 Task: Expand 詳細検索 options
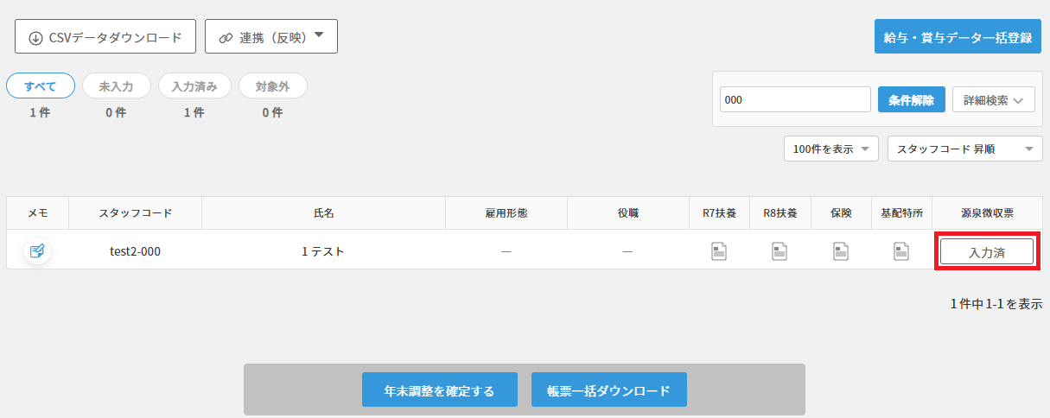(993, 99)
